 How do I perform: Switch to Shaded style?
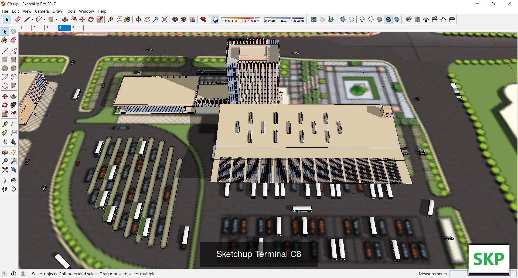[380, 19]
